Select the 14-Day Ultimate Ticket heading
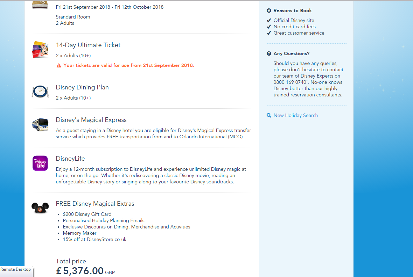Screen dimensions: 413x277 tap(88, 45)
